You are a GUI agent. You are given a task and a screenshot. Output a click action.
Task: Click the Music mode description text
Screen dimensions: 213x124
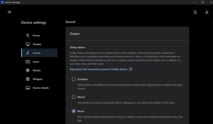pyautogui.click(x=130, y=119)
